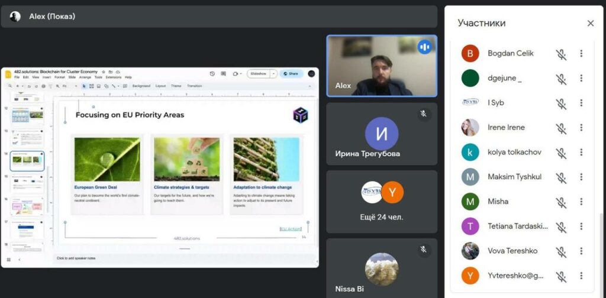Expand the line tool dropdown arrow
Image resolution: width=606 pixels, height=298 pixels.
click(x=118, y=86)
